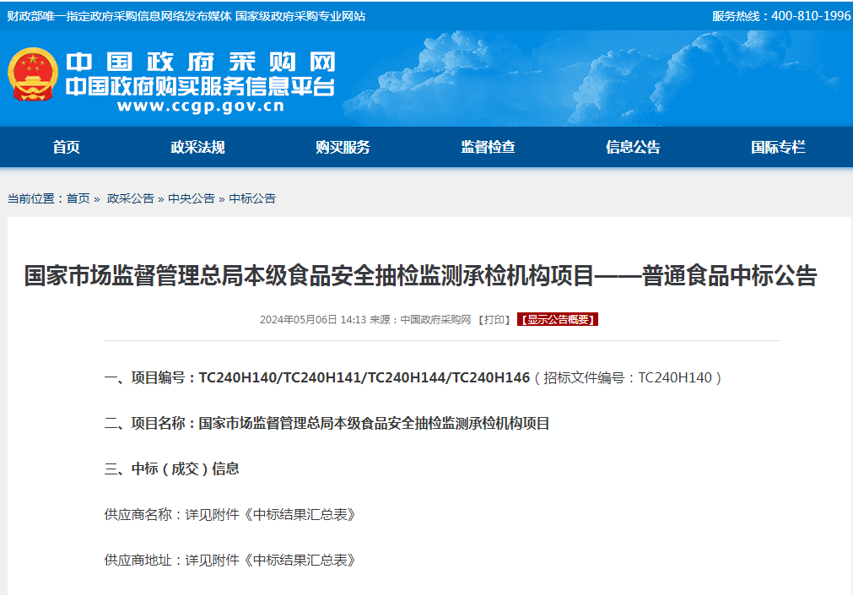Screen dimensions: 853x596
Task: Click the 中国政府购买服务信息平台 banner text
Action: [x=200, y=86]
